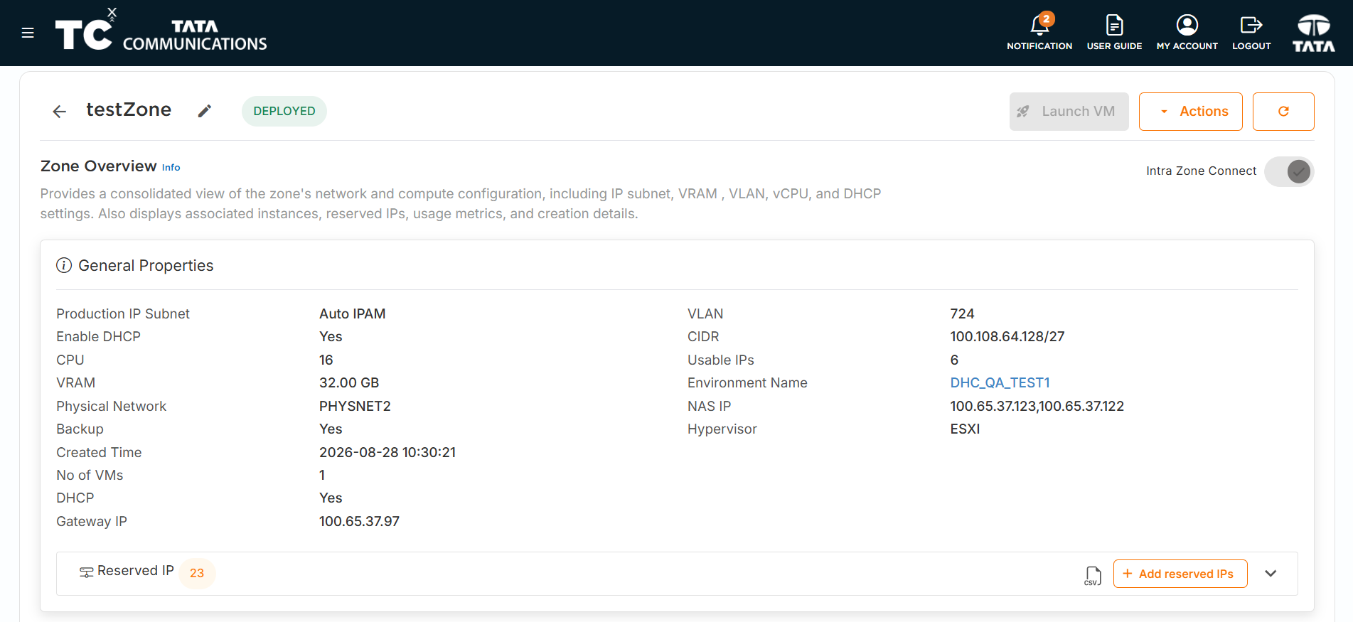Open the DHC_QA_TEST1 environment link
1353x622 pixels.
tap(1000, 383)
